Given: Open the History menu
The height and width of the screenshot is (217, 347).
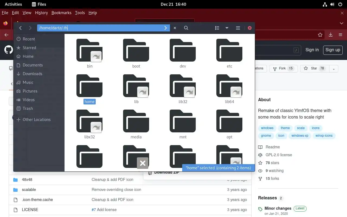Looking at the screenshot, I should pos(41,13).
